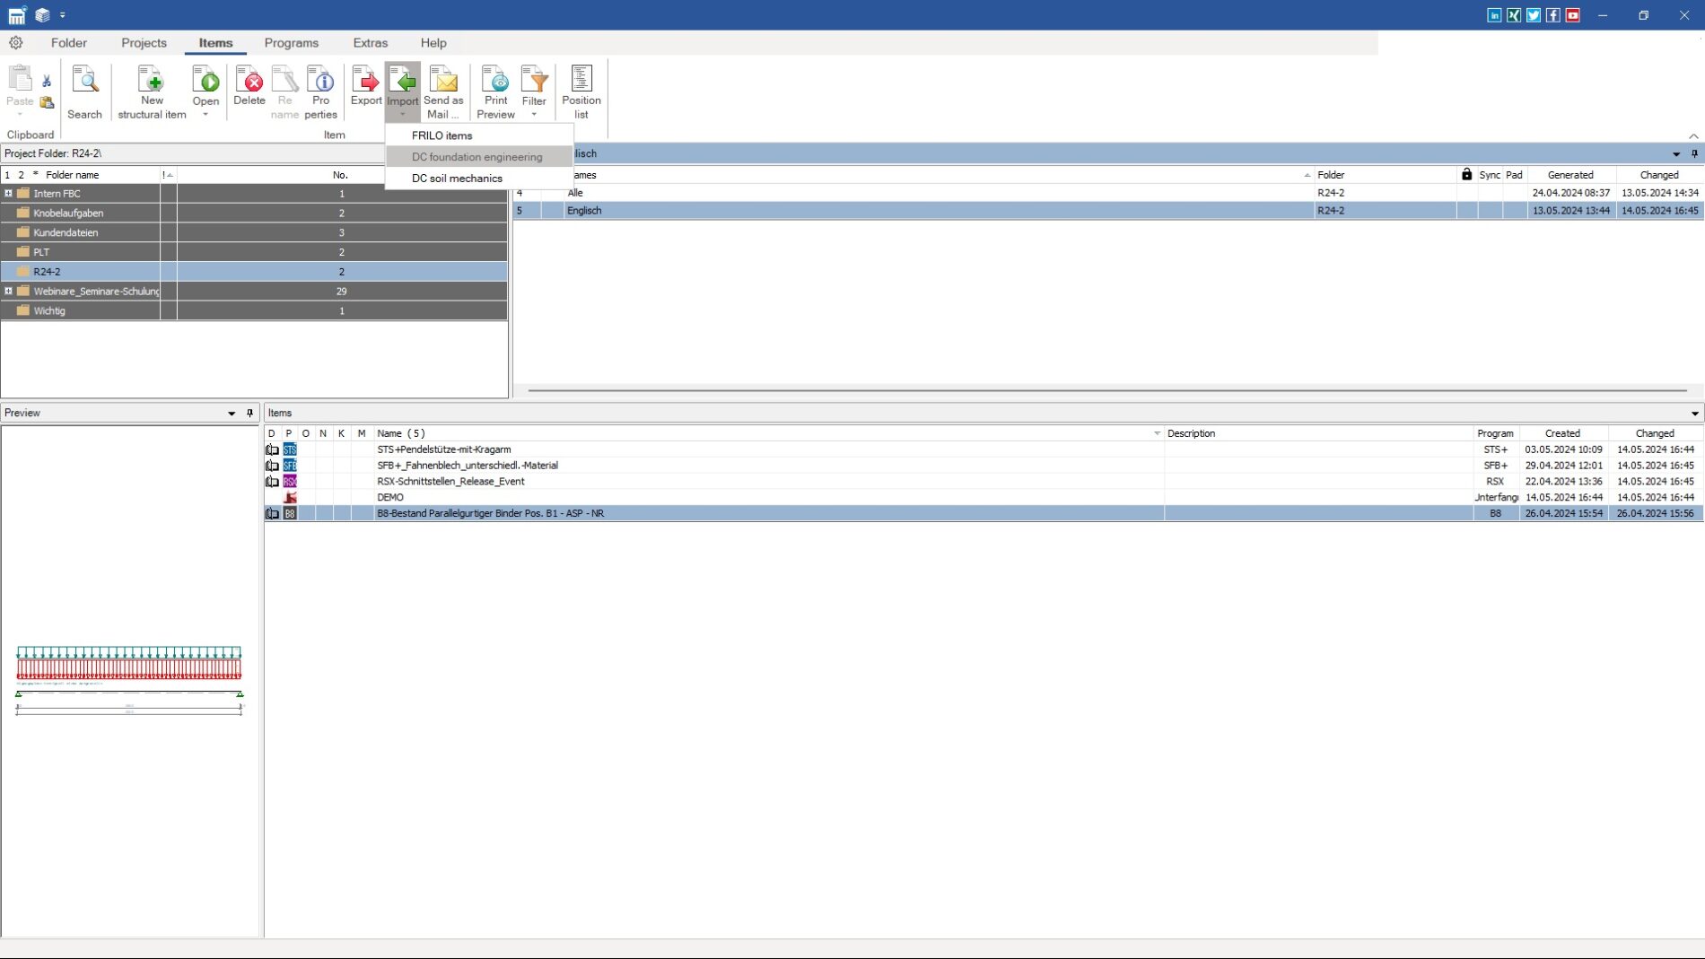The width and height of the screenshot is (1705, 959).
Task: Click the STS+ program icon in items list
Action: tap(290, 449)
